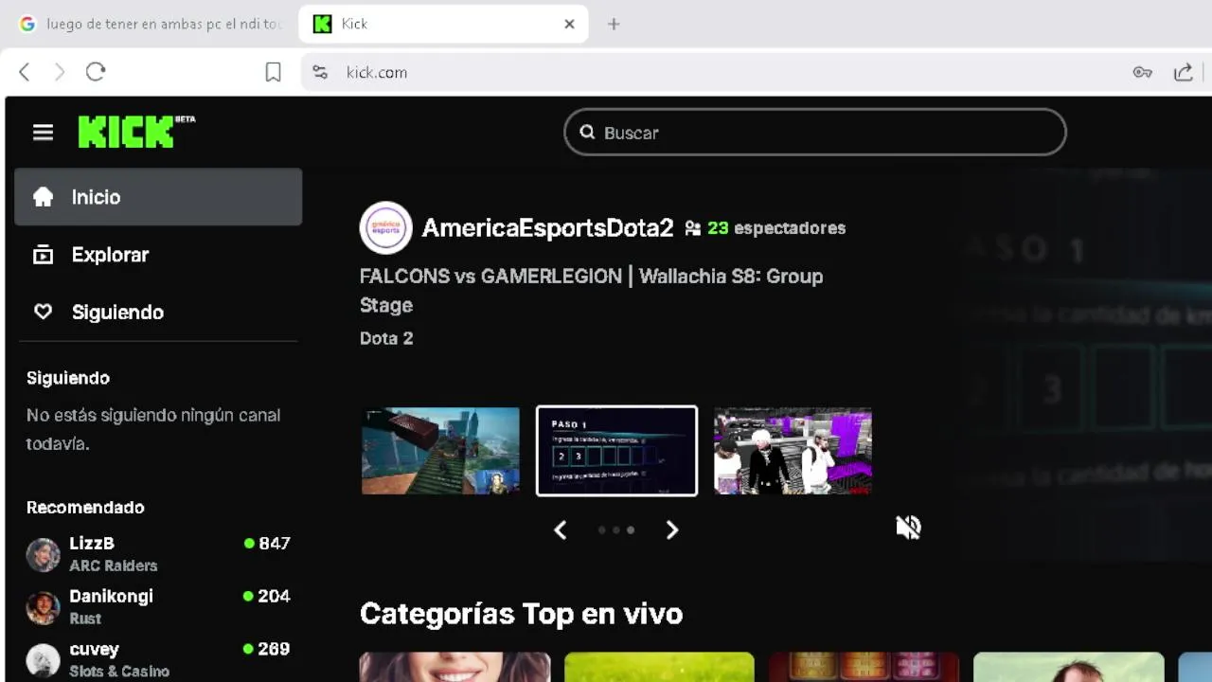Select the third carousel thumbnail with characters
The image size is (1212, 682).
coord(793,451)
